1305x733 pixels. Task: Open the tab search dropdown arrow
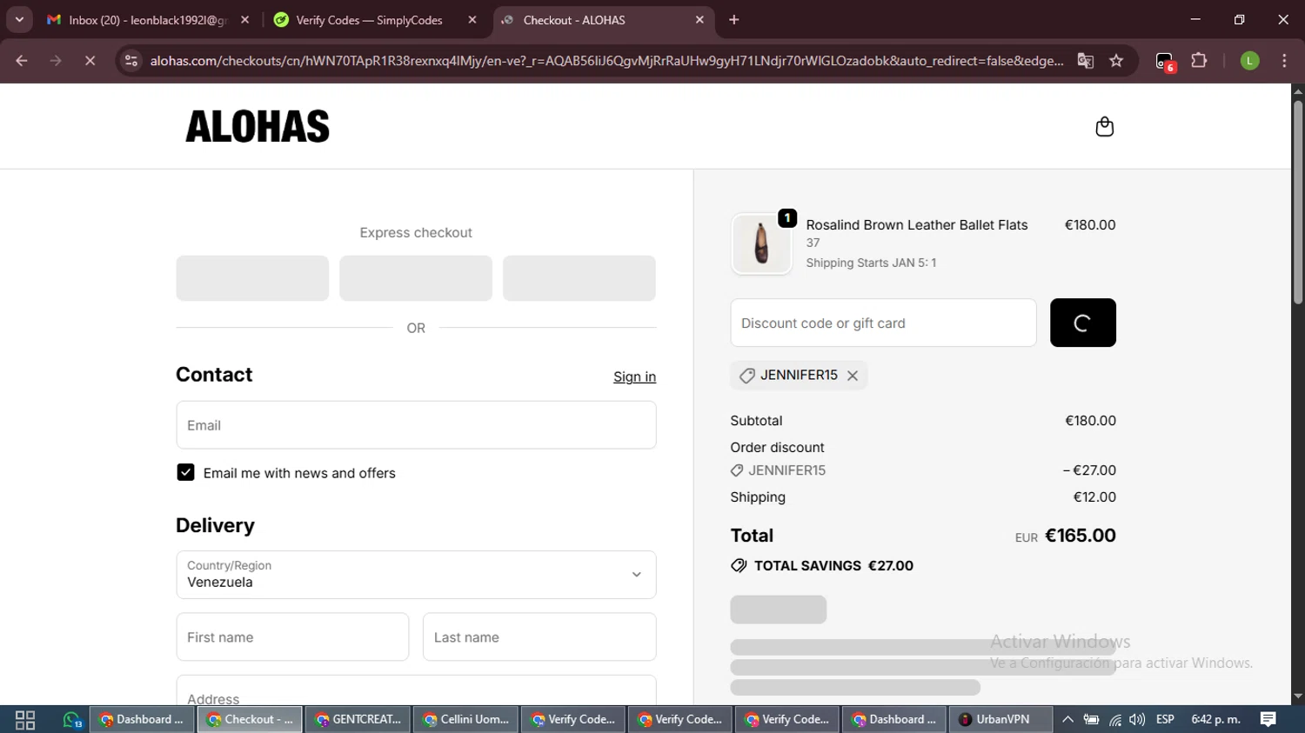tap(19, 20)
